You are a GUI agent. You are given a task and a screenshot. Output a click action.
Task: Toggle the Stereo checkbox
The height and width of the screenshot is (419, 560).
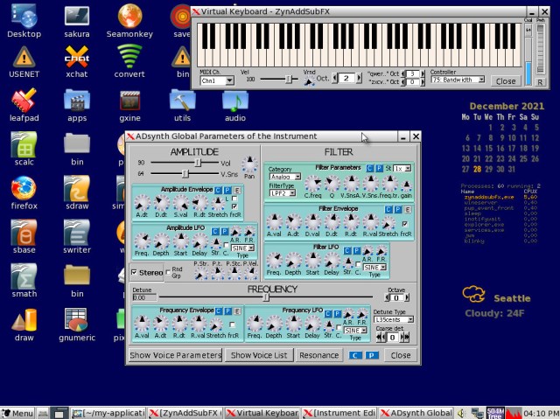tap(135, 272)
